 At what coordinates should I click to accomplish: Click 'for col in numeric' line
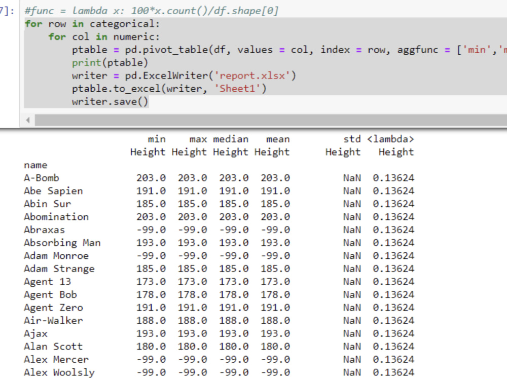104,37
